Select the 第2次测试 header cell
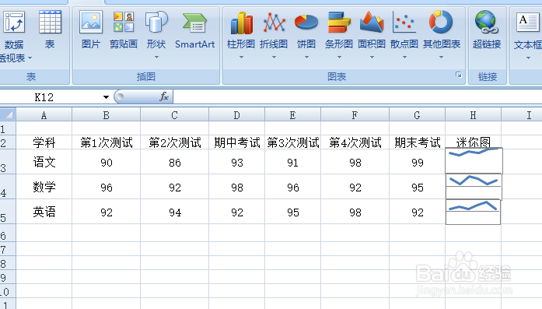This screenshot has width=542, height=309. point(174,142)
